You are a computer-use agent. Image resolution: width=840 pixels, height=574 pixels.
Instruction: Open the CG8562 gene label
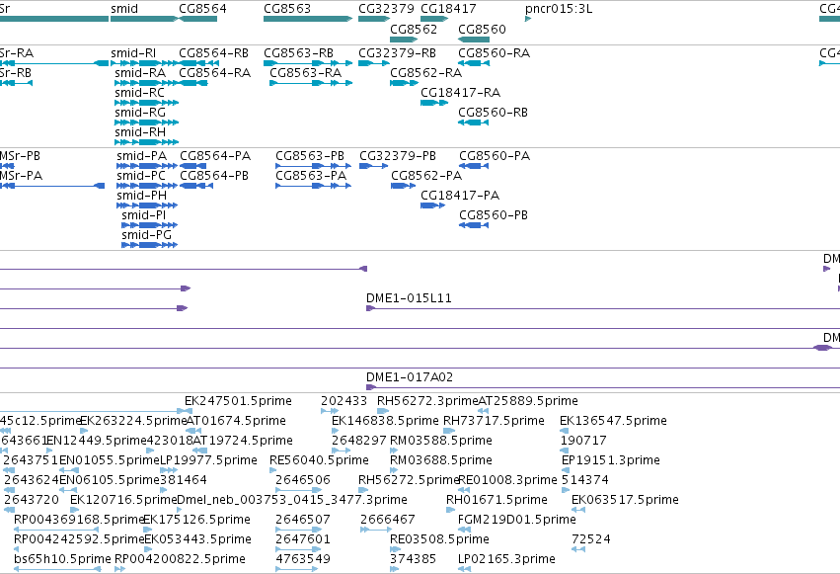point(414,29)
